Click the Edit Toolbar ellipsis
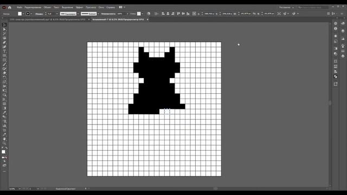 point(4,171)
